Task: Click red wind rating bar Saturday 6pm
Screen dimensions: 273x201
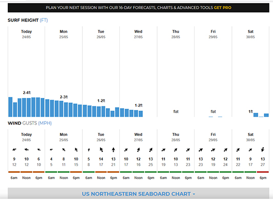Action: [x=263, y=172]
